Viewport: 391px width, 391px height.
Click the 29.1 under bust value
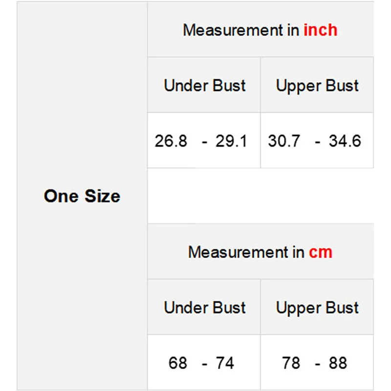(231, 141)
